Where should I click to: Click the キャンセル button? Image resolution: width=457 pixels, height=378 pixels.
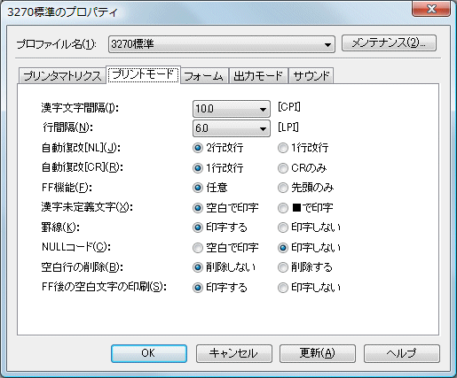[233, 353]
